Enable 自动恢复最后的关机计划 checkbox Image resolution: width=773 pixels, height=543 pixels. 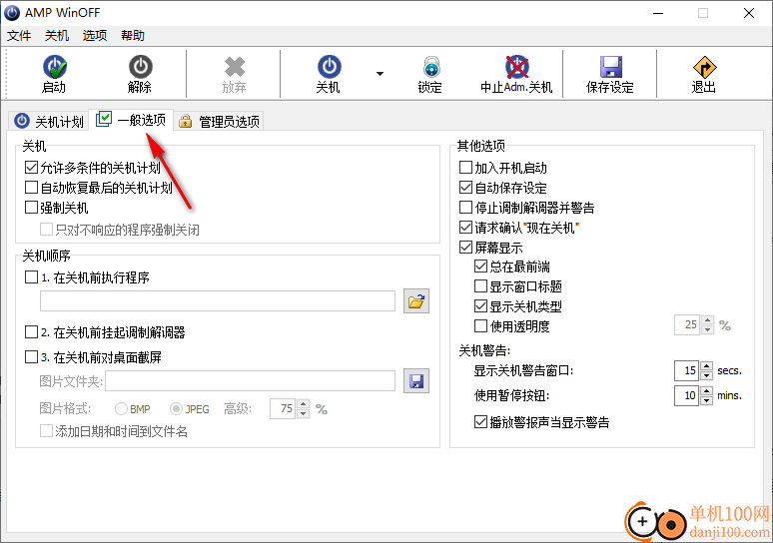31,188
